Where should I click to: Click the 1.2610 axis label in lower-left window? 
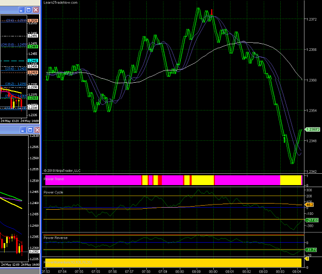[x=35, y=136]
